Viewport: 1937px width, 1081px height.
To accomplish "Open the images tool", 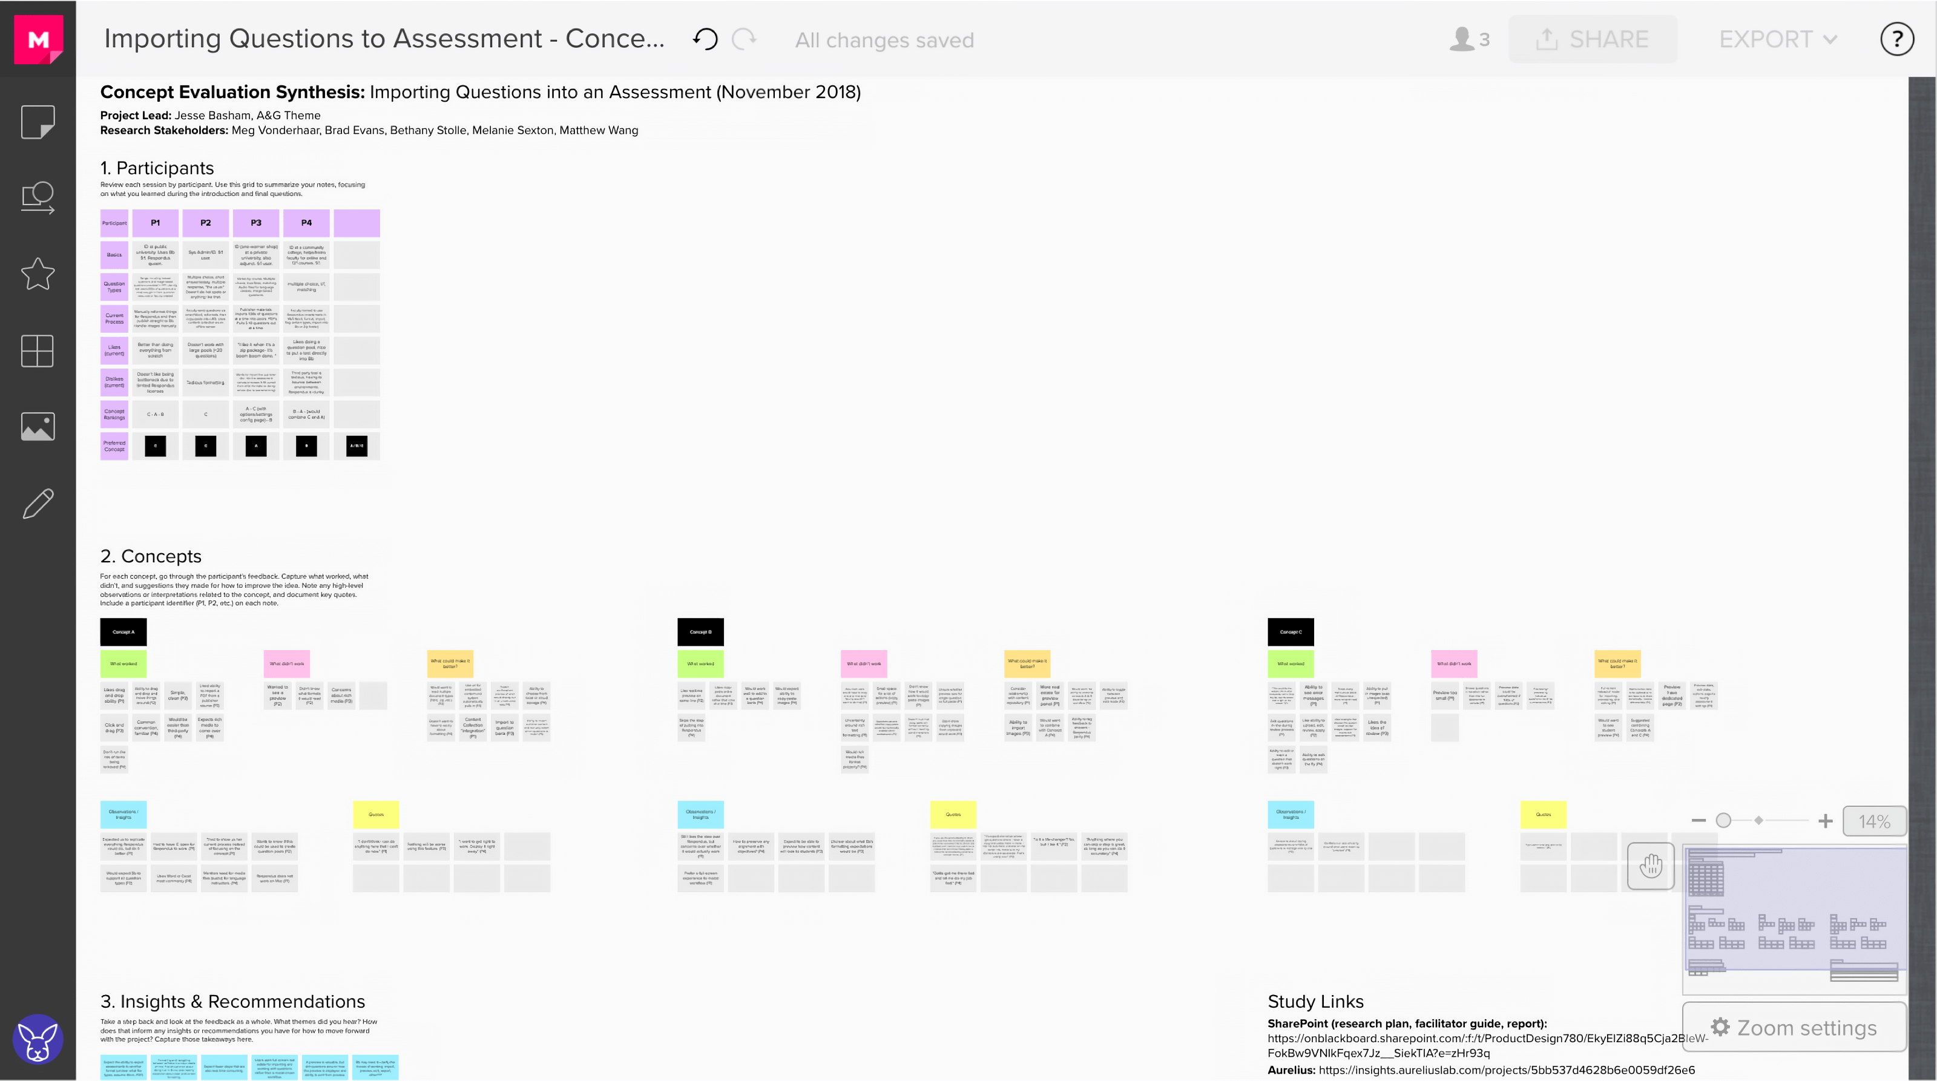I will (38, 426).
